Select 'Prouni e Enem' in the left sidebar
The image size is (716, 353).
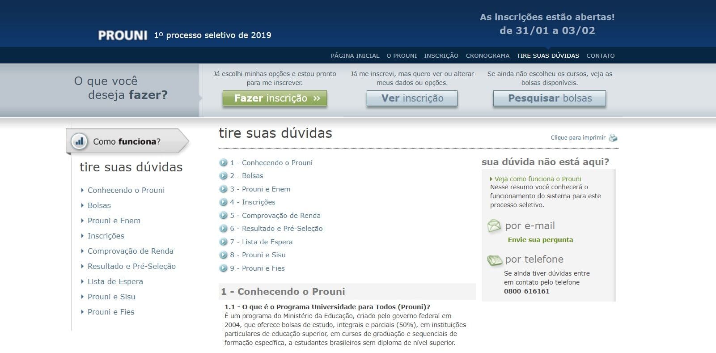tap(114, 221)
